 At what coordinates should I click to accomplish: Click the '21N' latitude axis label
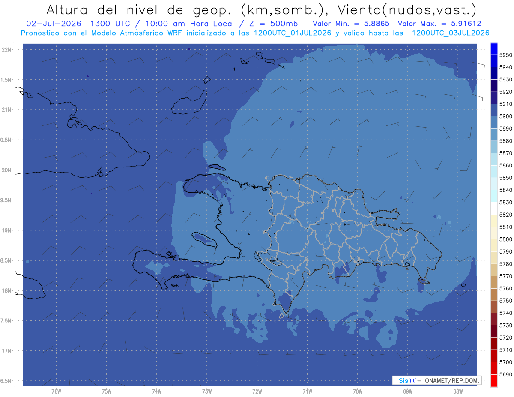point(6,110)
